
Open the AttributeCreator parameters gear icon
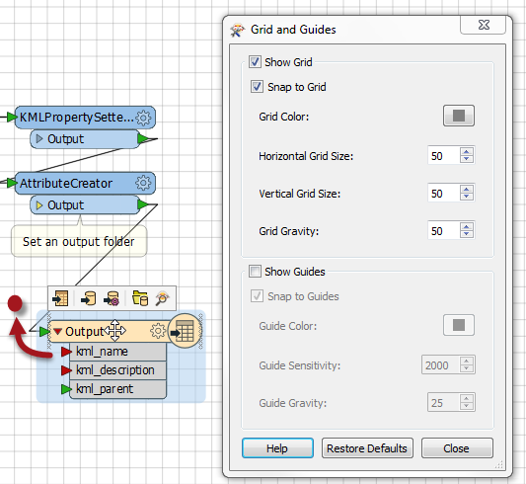point(143,183)
